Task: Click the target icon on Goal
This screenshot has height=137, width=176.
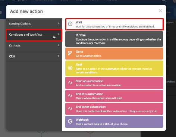Action: [70, 68]
